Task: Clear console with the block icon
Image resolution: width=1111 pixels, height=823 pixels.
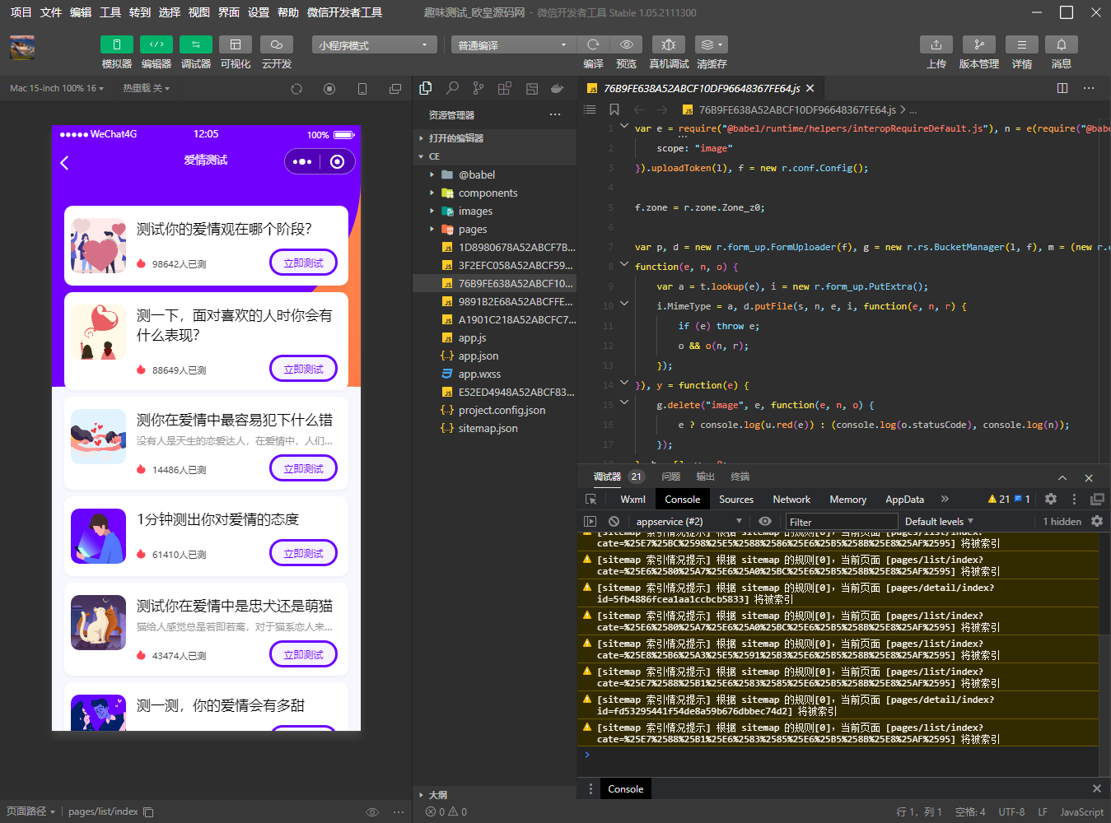Action: pos(614,521)
